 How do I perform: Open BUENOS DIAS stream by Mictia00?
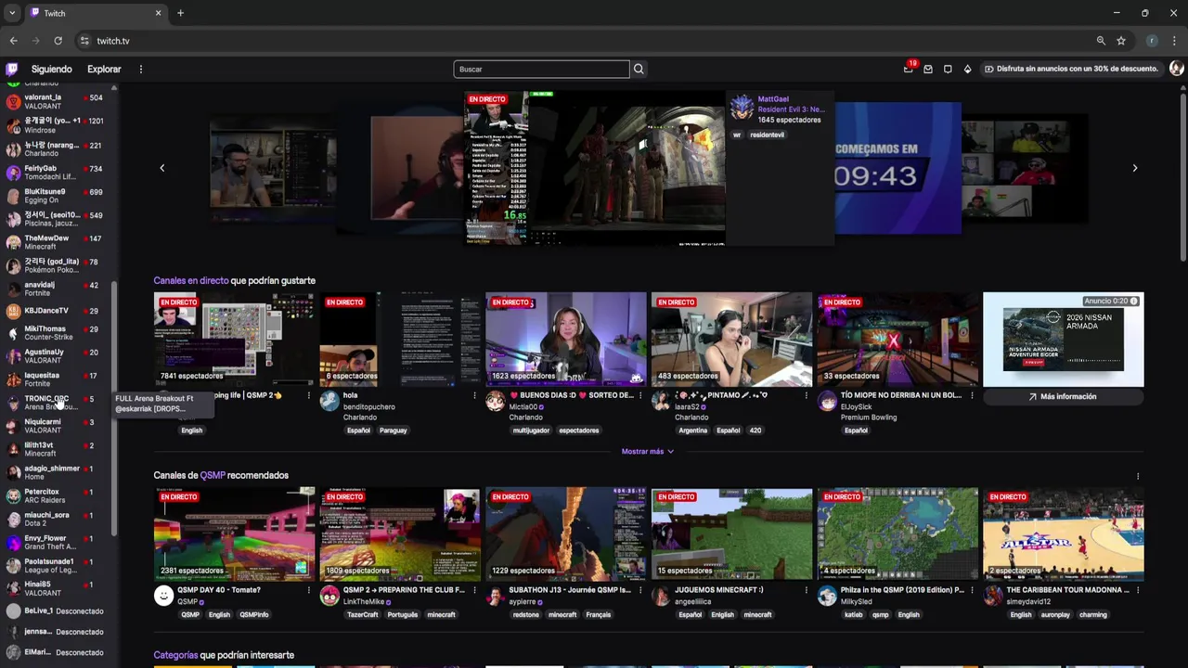tap(565, 339)
